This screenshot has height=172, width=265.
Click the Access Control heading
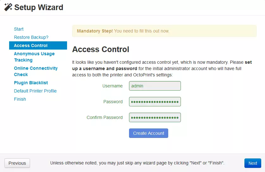click(101, 50)
